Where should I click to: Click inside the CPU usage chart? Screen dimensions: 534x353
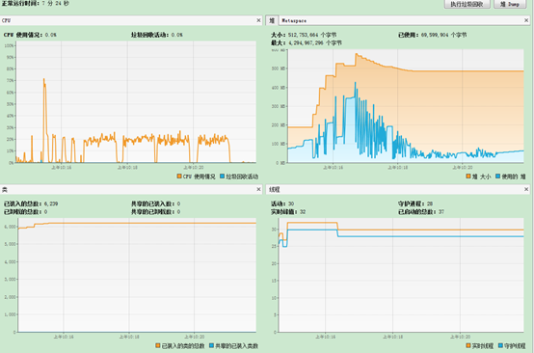pyautogui.click(x=136, y=102)
